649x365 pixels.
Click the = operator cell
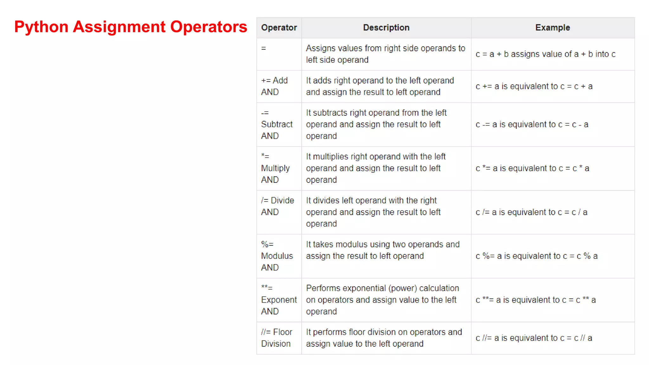(279, 54)
